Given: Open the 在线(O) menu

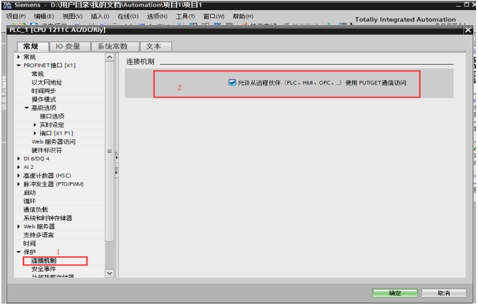Looking at the screenshot, I should [x=128, y=16].
